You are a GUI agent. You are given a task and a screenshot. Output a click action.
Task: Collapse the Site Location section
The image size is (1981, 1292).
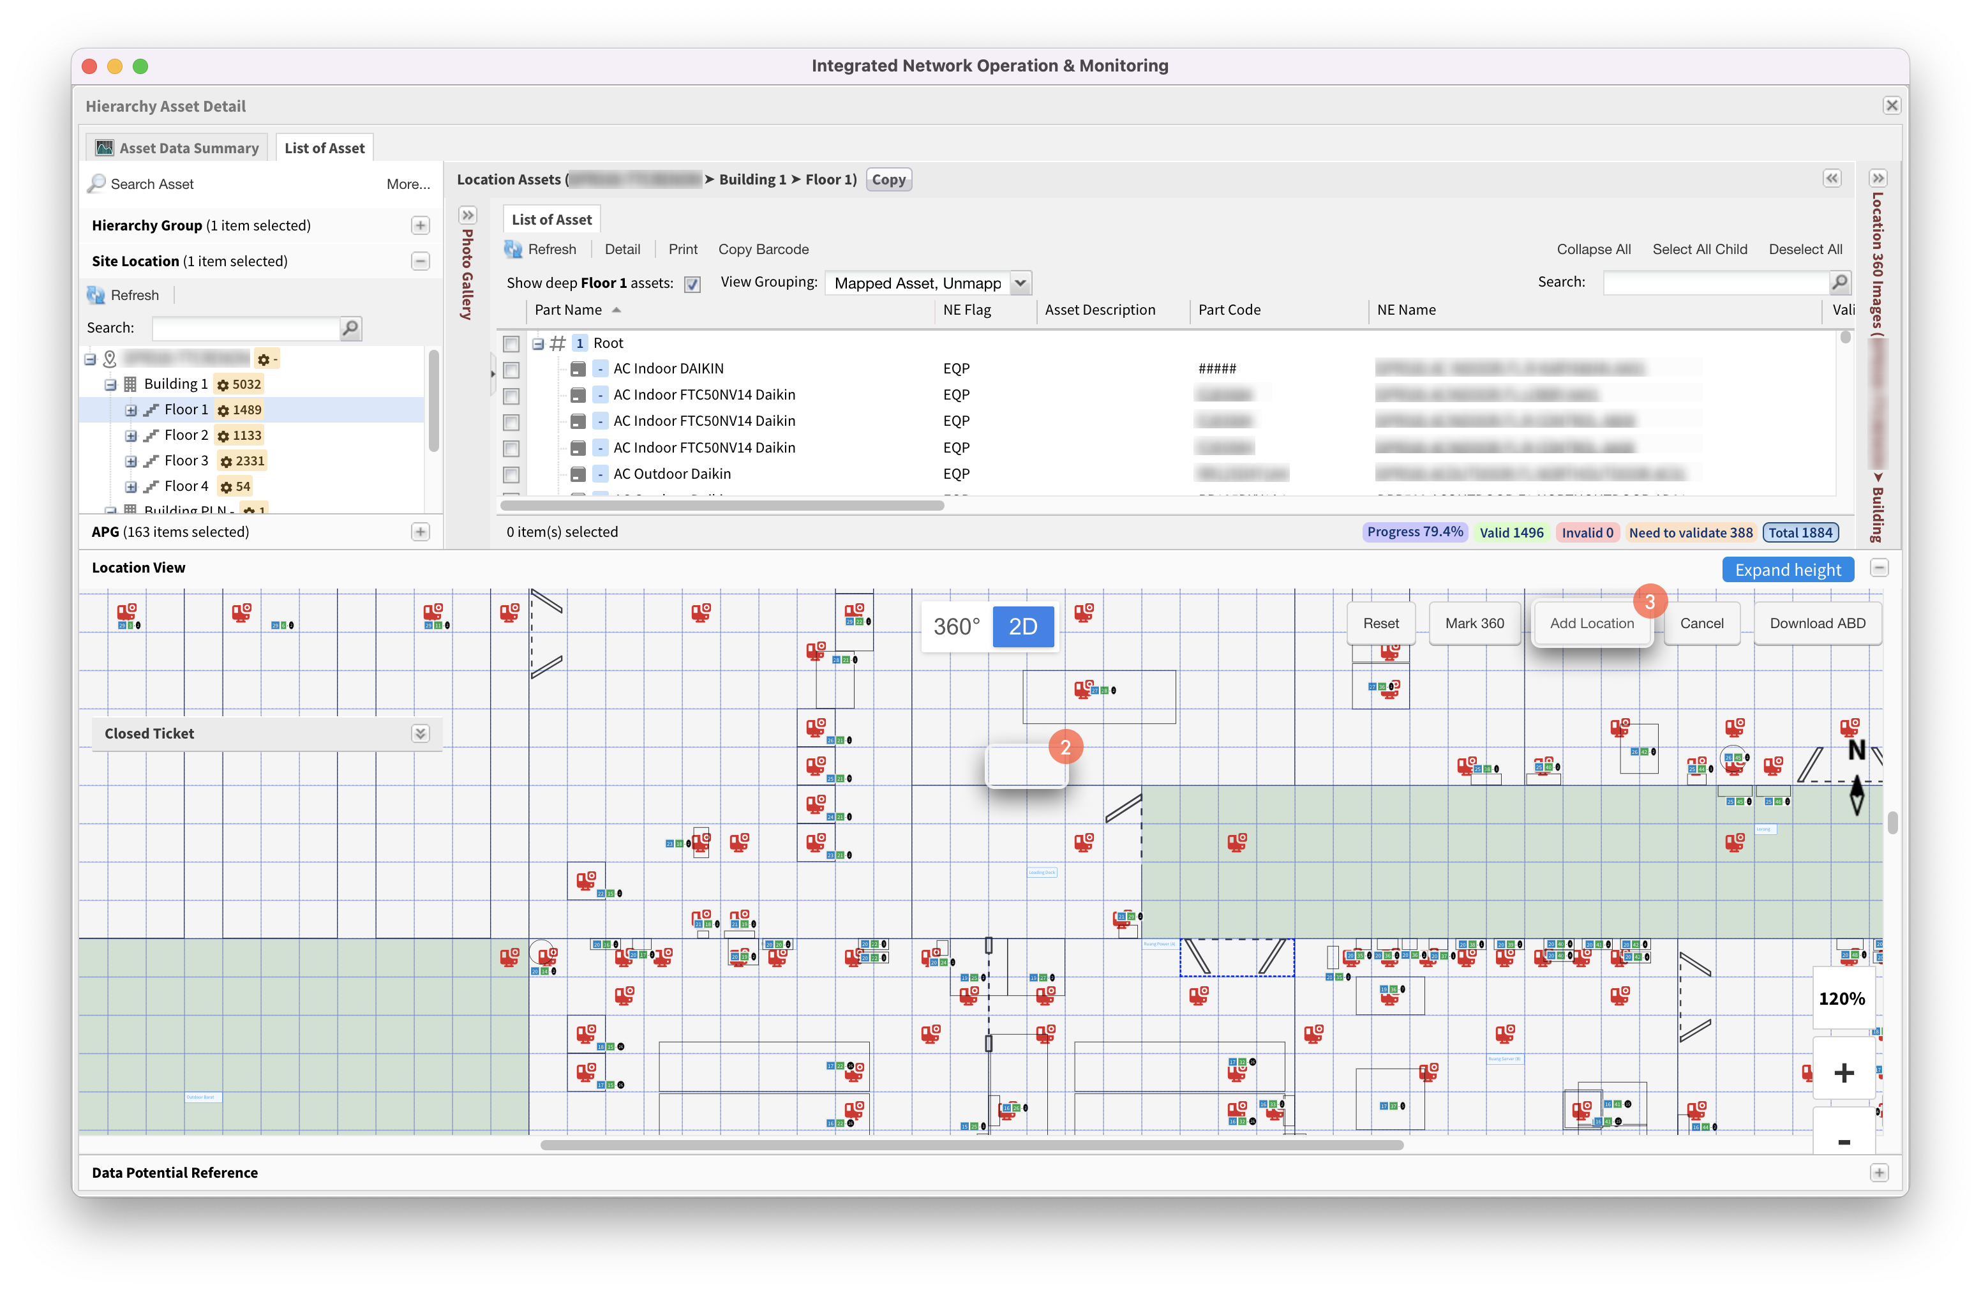tap(421, 260)
